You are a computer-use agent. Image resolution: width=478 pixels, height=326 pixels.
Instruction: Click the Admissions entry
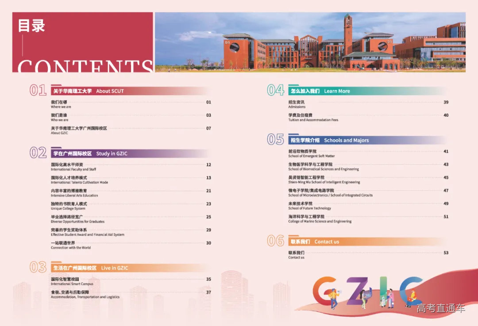coord(297,104)
